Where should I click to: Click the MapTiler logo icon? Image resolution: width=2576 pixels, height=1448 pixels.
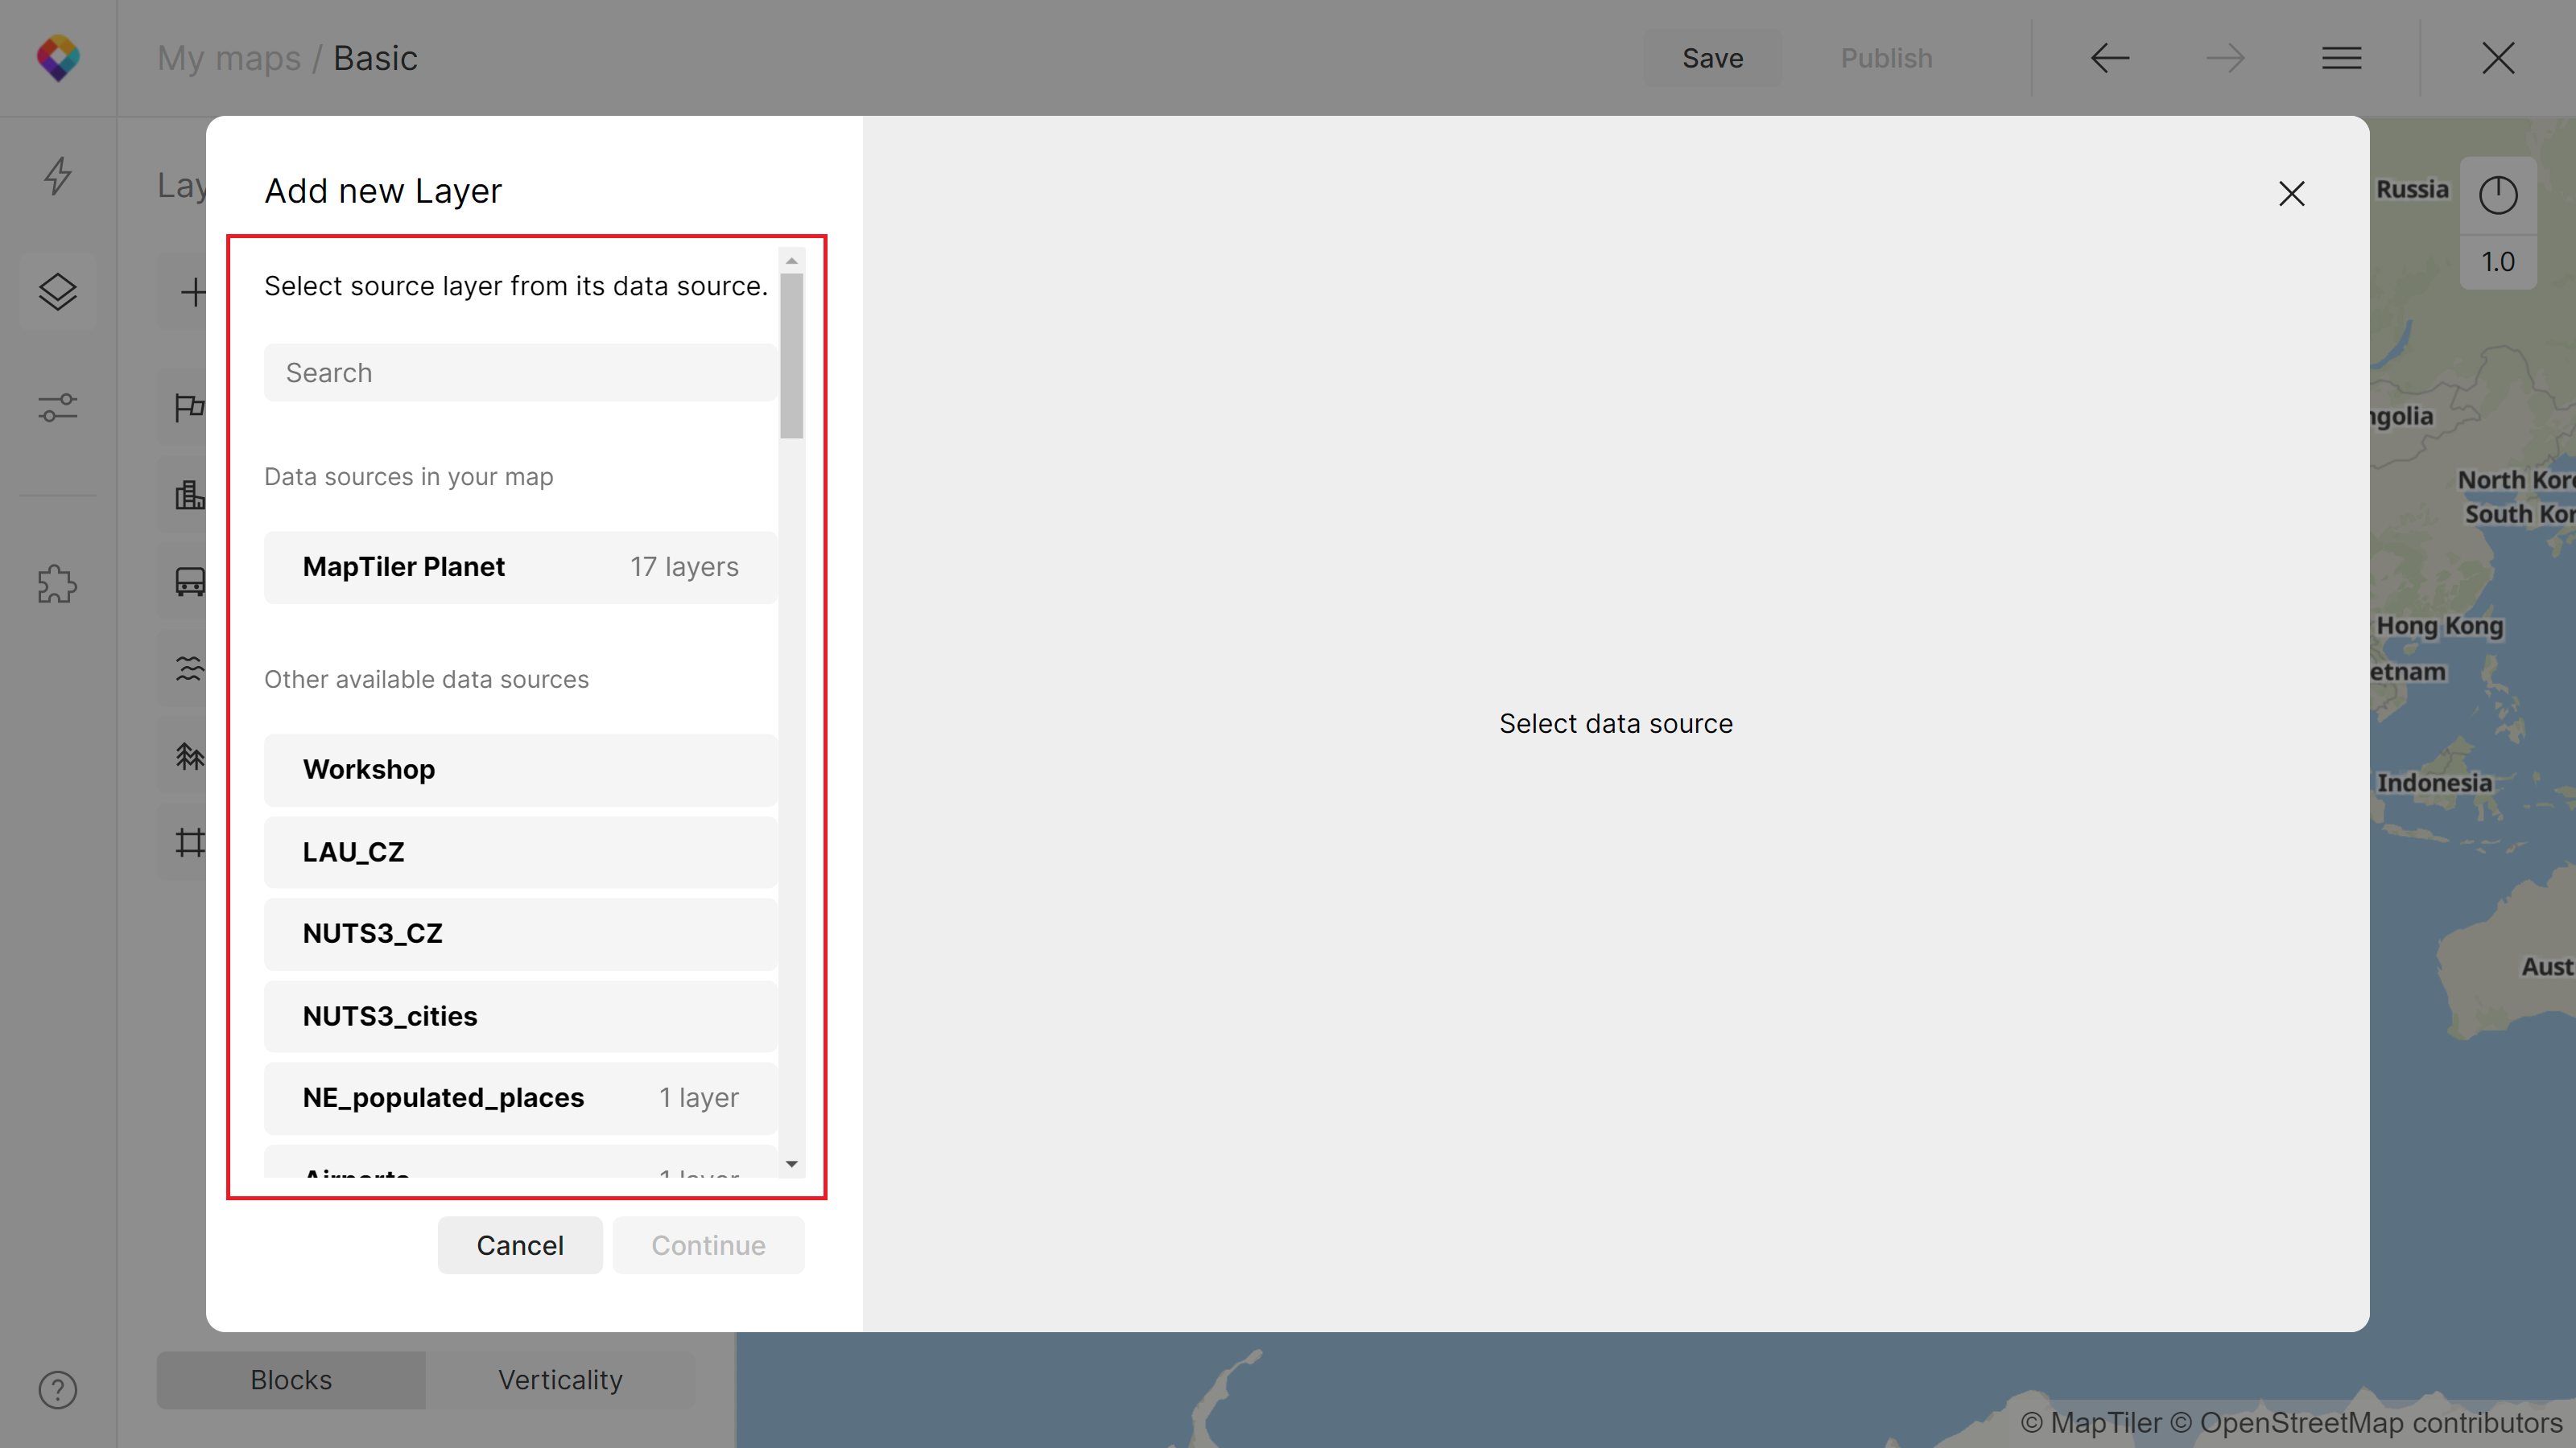click(58, 58)
